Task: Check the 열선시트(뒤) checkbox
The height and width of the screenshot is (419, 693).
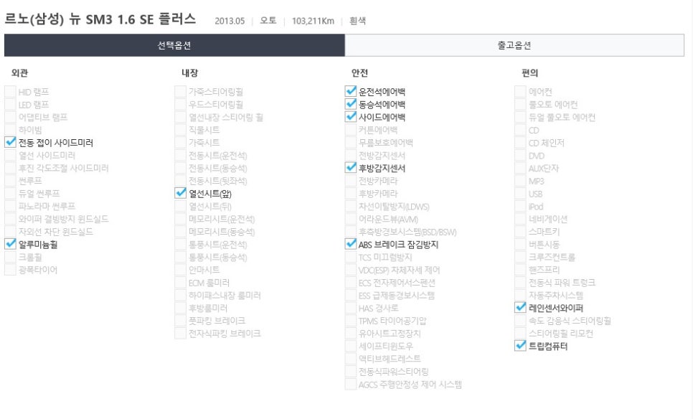Action: pos(180,206)
